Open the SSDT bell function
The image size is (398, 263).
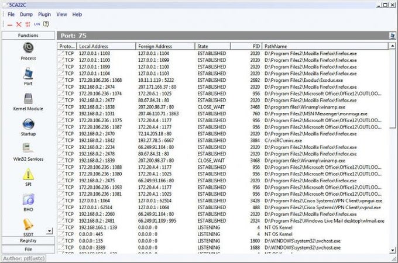coord(28,227)
